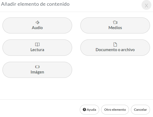Click the Medios text label
The height and width of the screenshot is (117, 153).
pos(115,28)
